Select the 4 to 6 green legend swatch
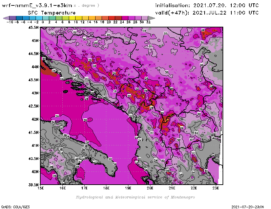This screenshot has width=271, height=209. click(59, 18)
